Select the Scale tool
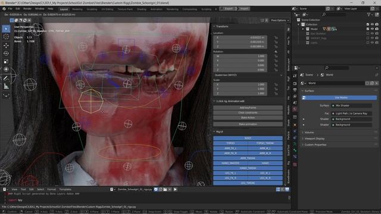This screenshot has width=381, height=214. (x=6, y=61)
